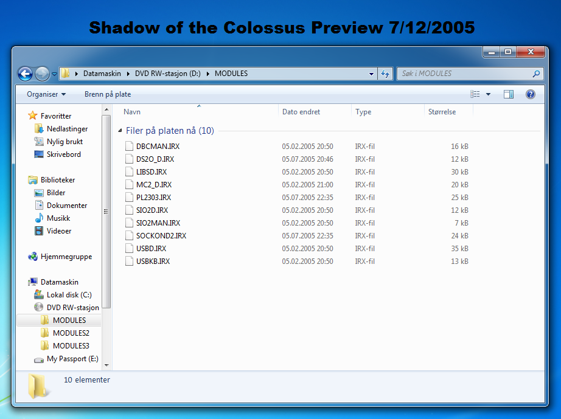Image resolution: width=561 pixels, height=419 pixels.
Task: Click the '05.02.2005 21:00' date of MC2_D.IRX
Action: [x=307, y=185]
